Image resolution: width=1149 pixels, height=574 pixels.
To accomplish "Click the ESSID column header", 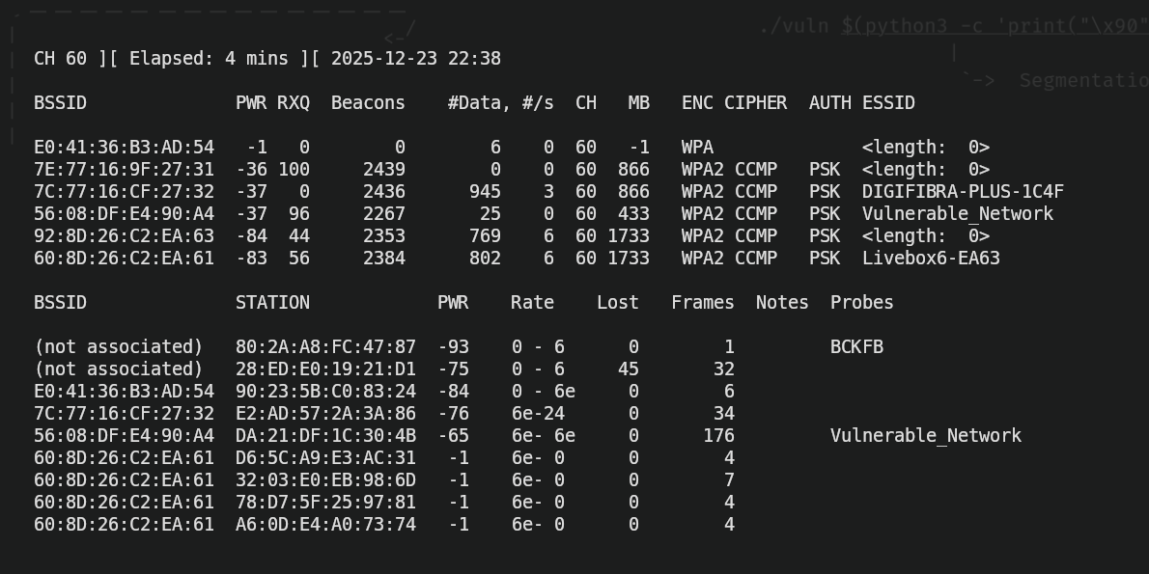I will click(888, 103).
